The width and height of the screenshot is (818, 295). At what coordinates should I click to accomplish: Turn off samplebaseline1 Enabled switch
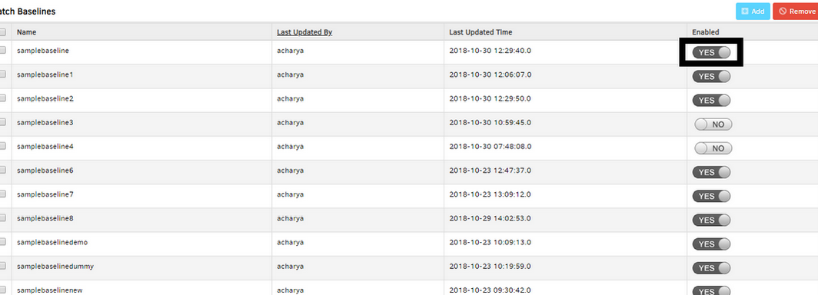coord(711,76)
